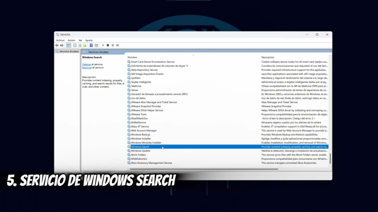Image resolution: width=378 pixels, height=212 pixels.
Task: Click the back navigation arrow in the toolbar
Action: tap(57, 45)
